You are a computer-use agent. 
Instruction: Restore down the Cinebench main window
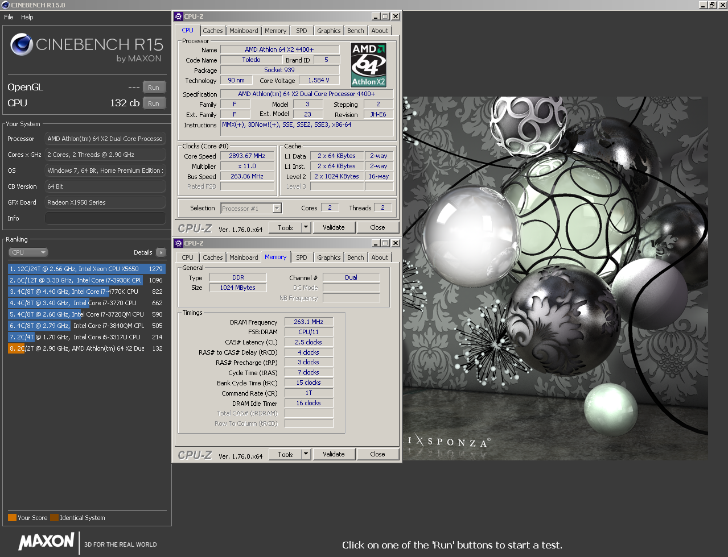712,5
